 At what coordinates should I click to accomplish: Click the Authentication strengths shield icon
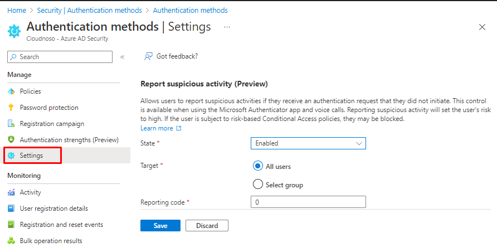(11, 140)
